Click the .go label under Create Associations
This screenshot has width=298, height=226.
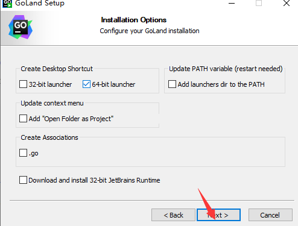click(x=34, y=154)
